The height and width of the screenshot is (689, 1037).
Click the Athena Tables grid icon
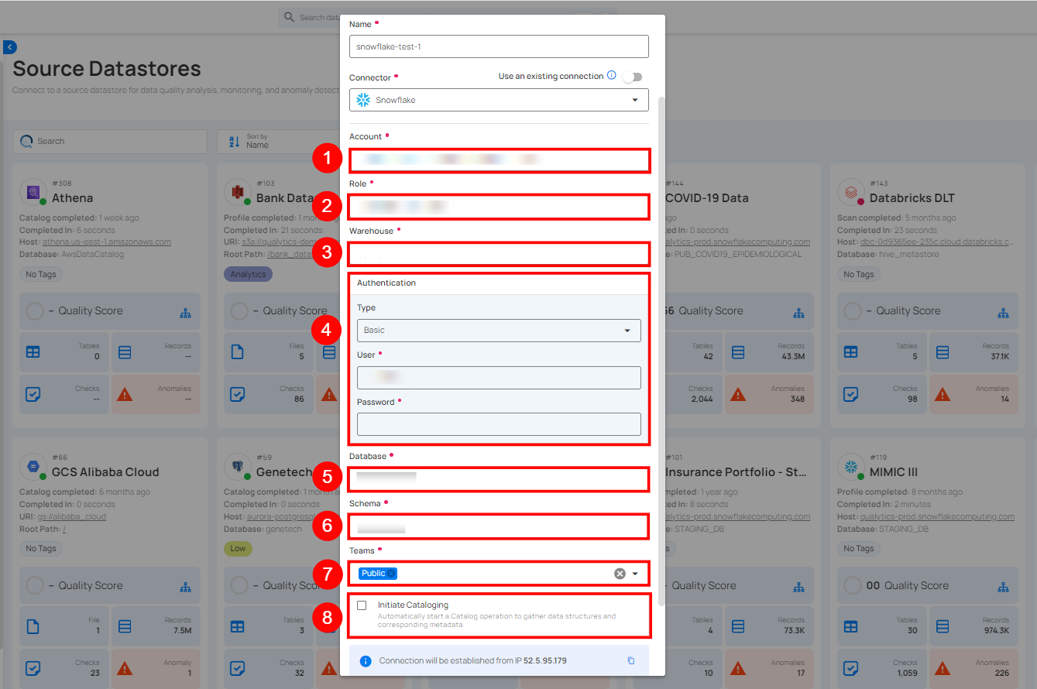[x=33, y=351]
